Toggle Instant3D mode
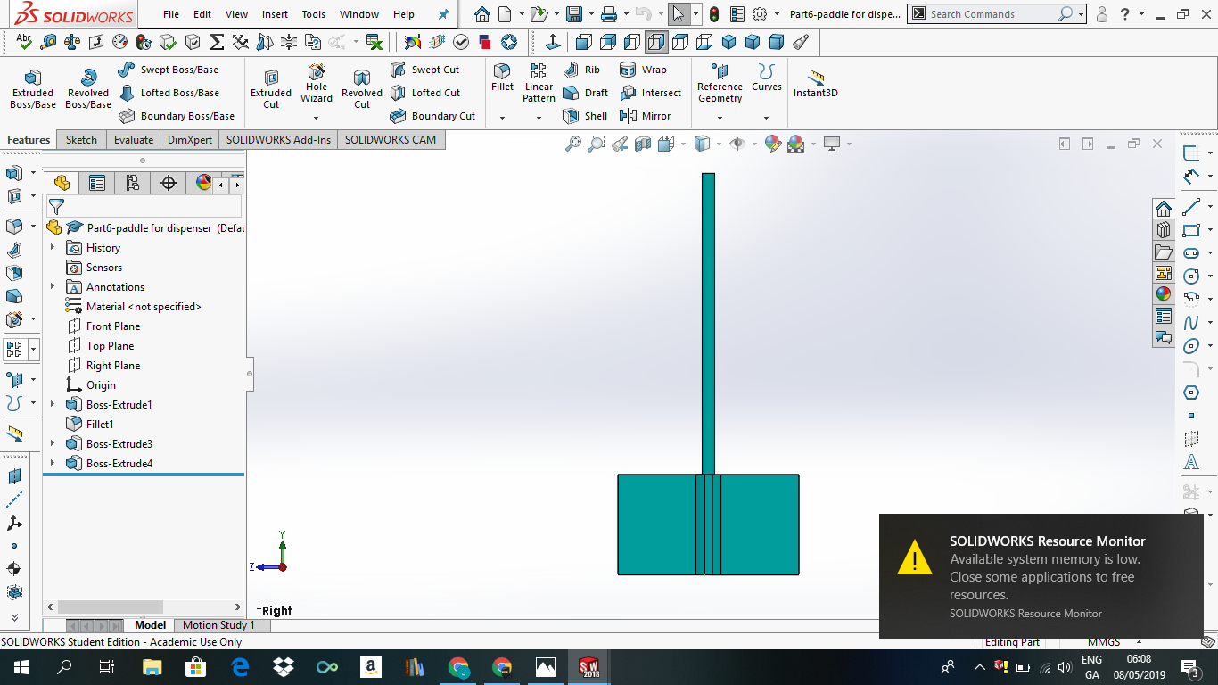Screen dimensions: 1218x685 [816, 83]
